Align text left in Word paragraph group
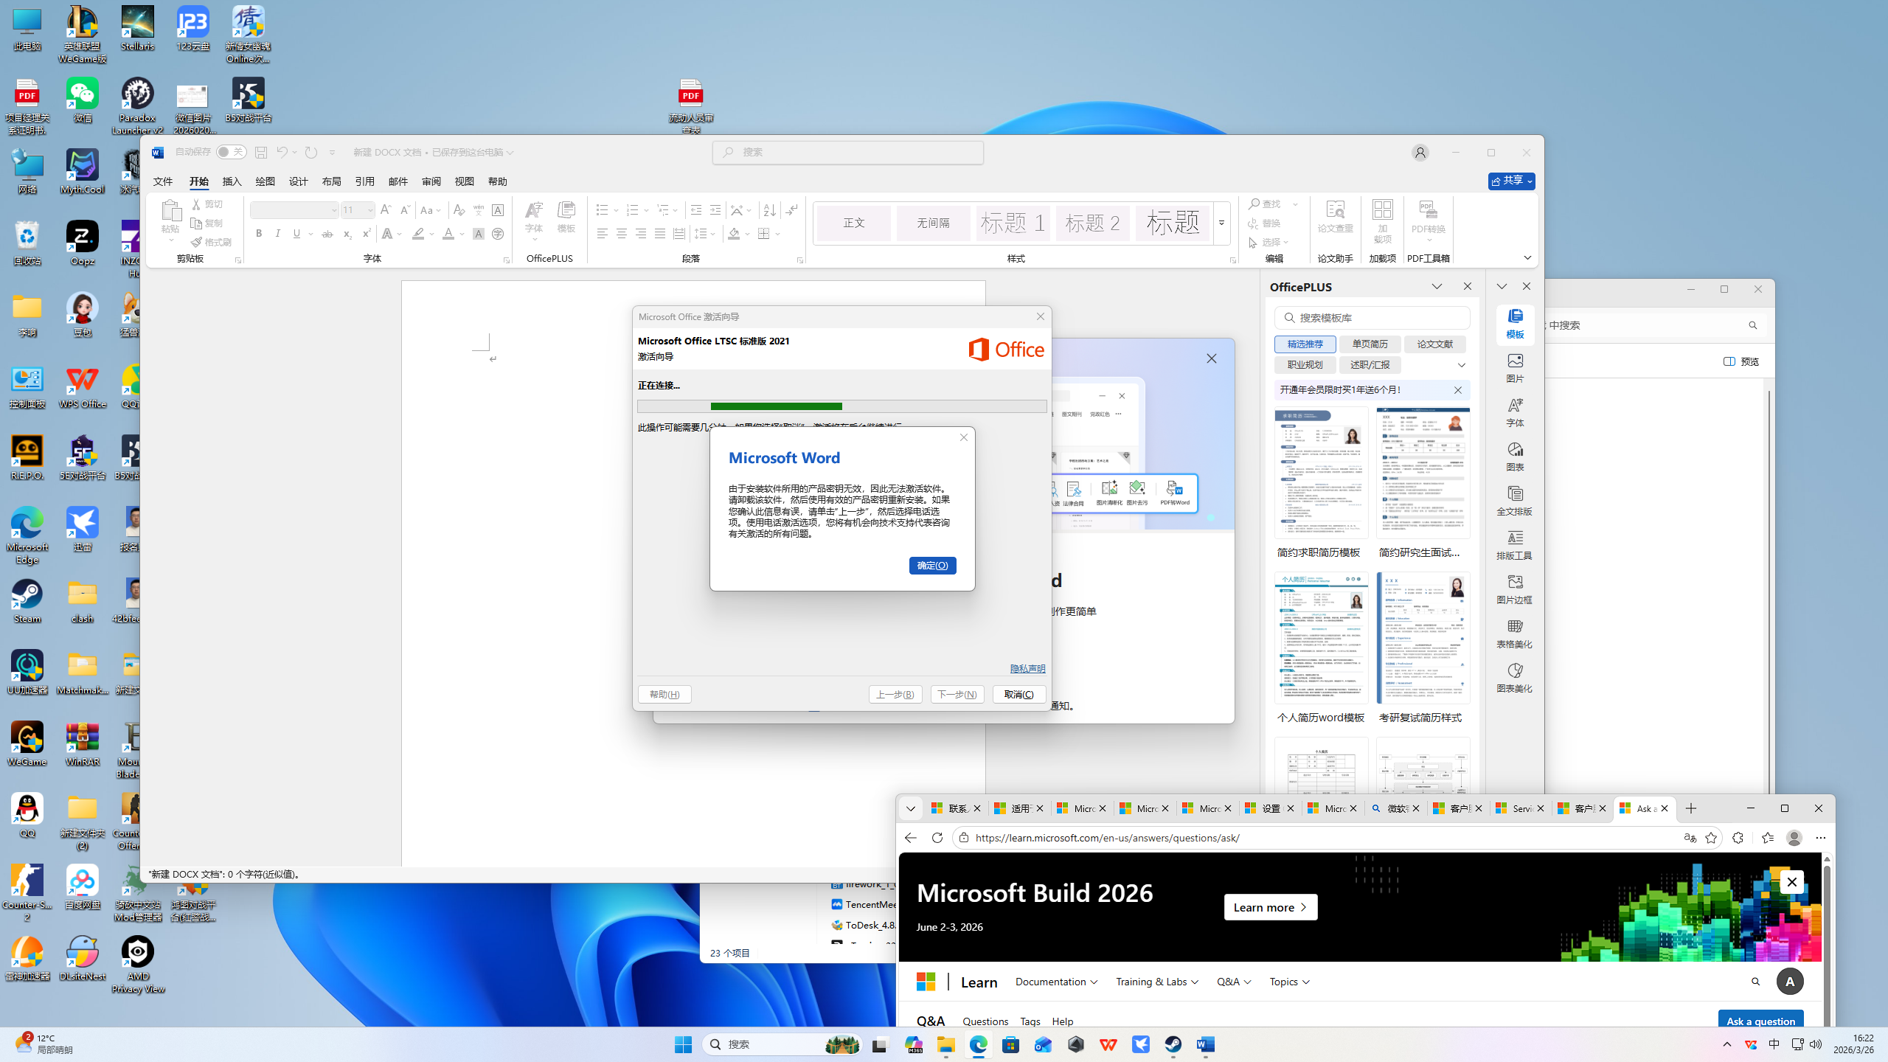The width and height of the screenshot is (1888, 1062). [x=603, y=234]
